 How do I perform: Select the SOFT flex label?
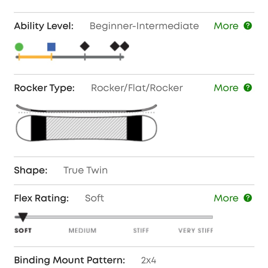[x=23, y=230]
